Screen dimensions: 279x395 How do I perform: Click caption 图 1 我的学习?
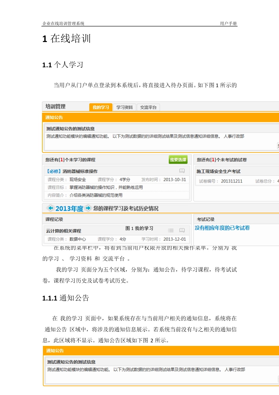pos(139,228)
